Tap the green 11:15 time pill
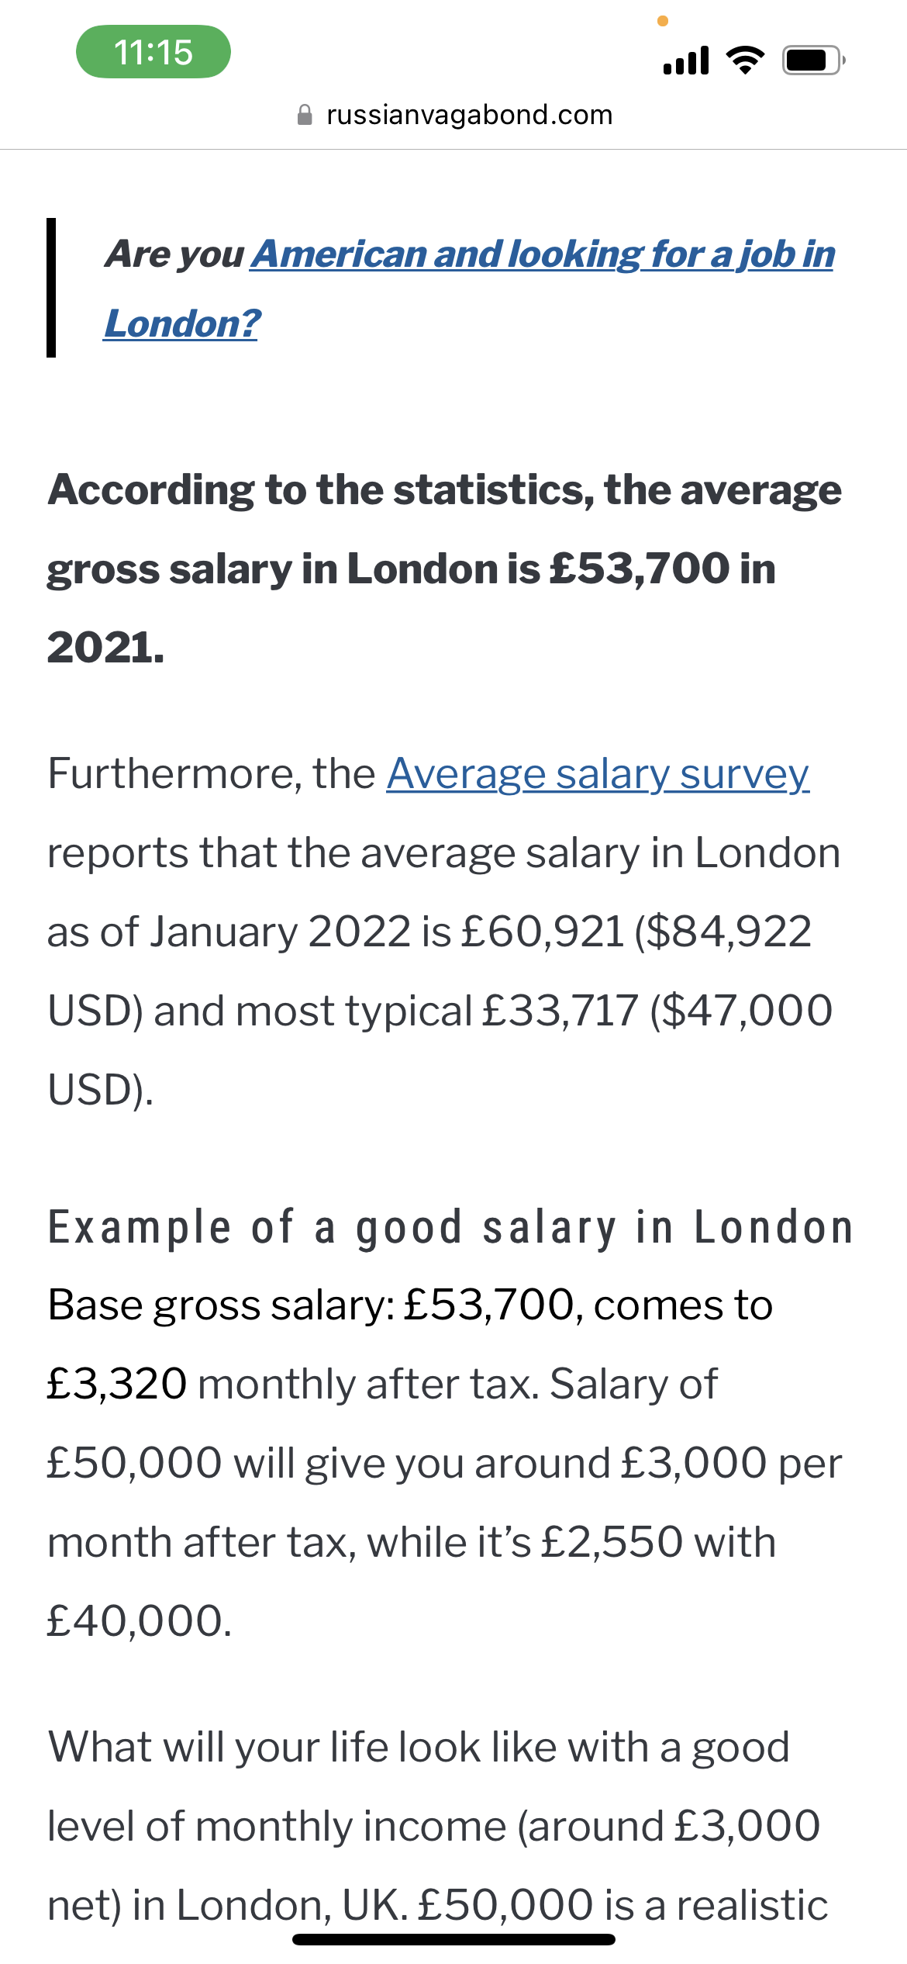Image resolution: width=907 pixels, height=1964 pixels. tap(153, 52)
